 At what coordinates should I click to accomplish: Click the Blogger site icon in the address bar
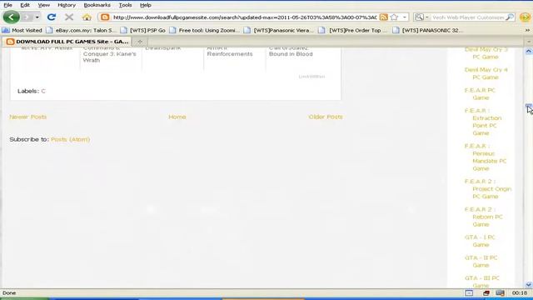point(105,17)
